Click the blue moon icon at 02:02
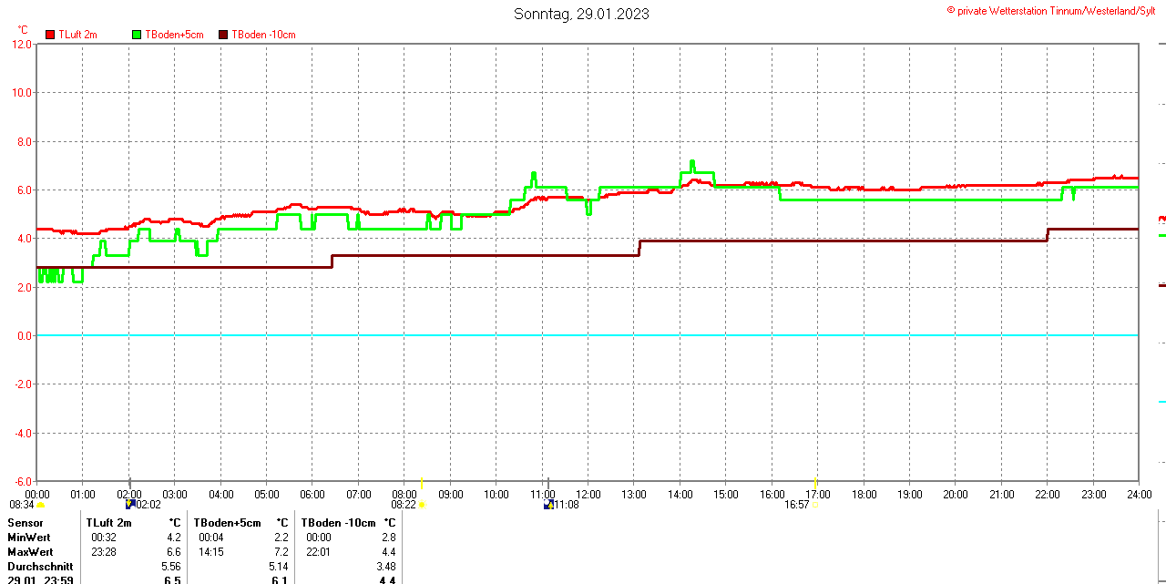This screenshot has width=1166, height=584. (x=130, y=504)
